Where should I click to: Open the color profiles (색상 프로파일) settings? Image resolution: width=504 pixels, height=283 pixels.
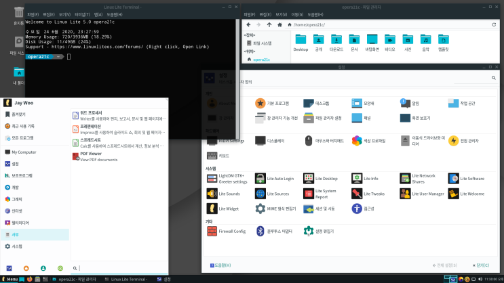(x=368, y=141)
